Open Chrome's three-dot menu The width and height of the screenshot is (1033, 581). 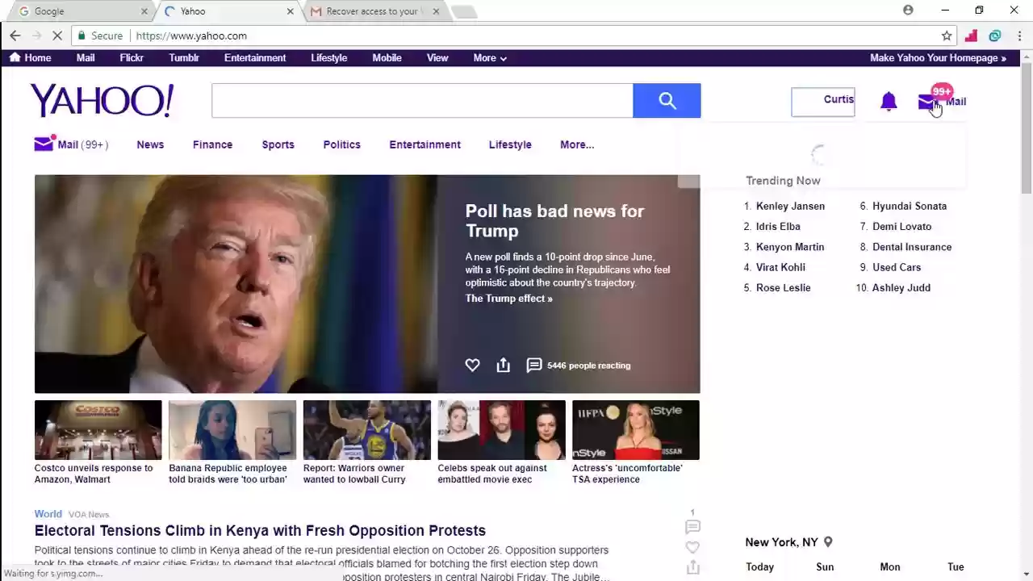point(1020,36)
